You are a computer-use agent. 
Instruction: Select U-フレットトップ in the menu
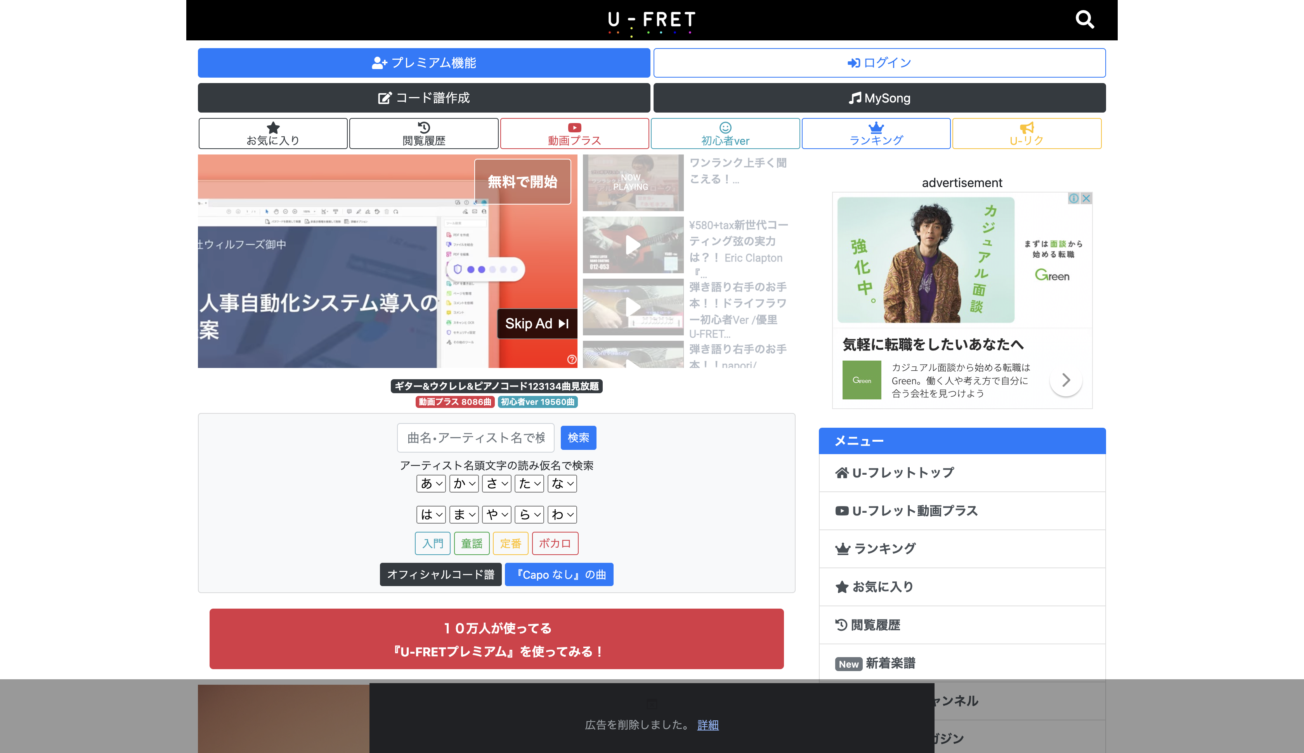pyautogui.click(x=902, y=473)
